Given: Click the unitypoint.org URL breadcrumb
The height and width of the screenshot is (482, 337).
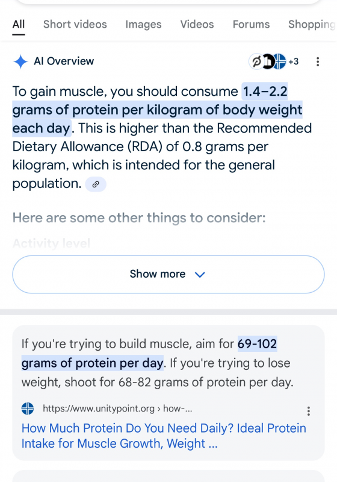Looking at the screenshot, I should pos(117,408).
